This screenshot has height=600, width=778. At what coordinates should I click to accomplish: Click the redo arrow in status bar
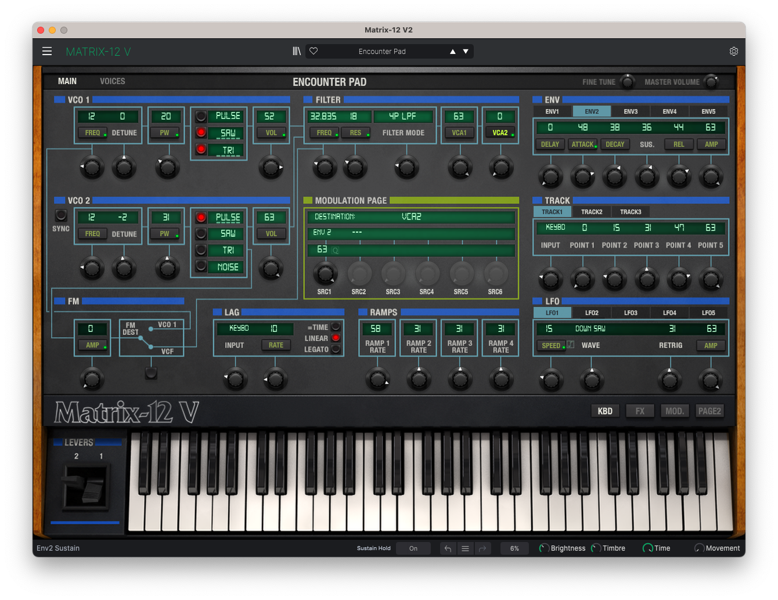coord(482,548)
